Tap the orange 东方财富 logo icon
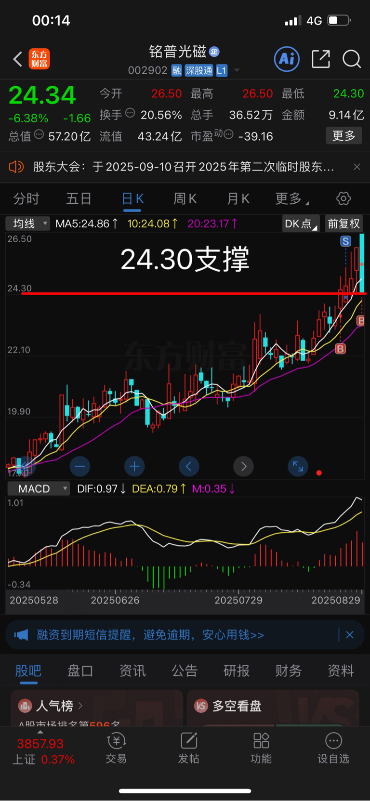The width and height of the screenshot is (370, 801). point(39,59)
